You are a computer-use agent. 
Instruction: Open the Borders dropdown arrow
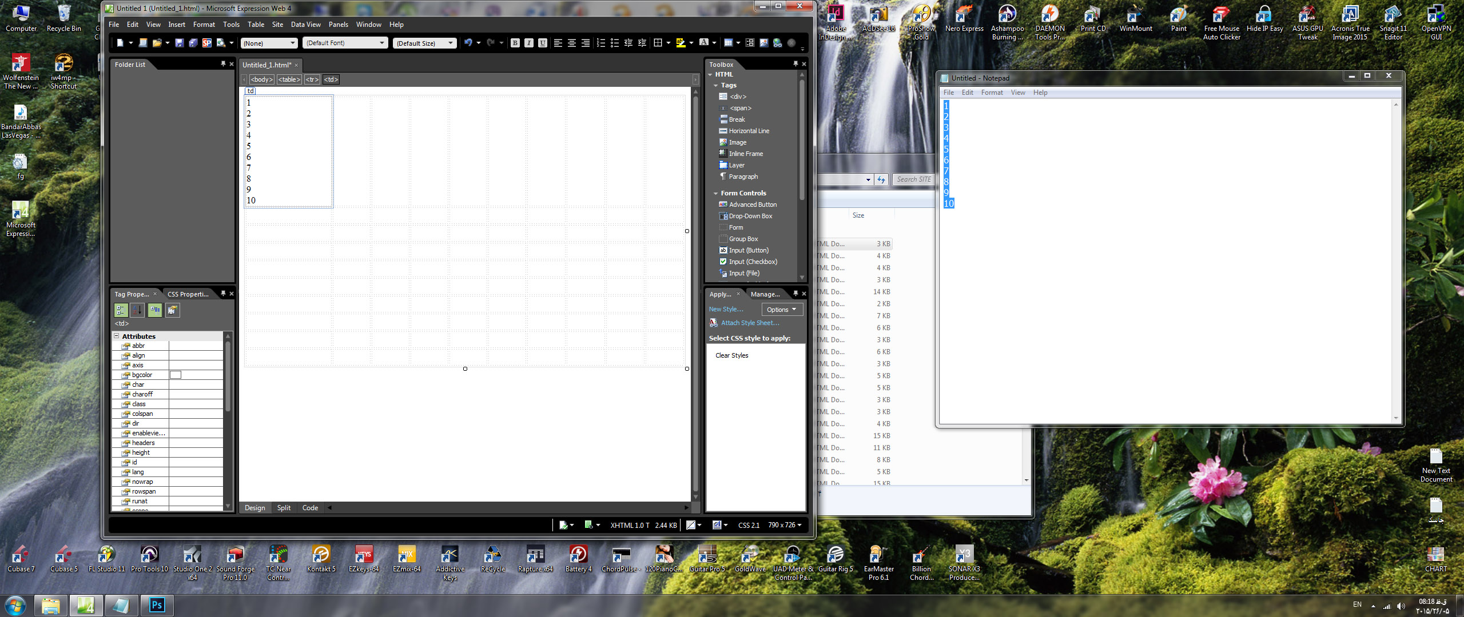click(x=669, y=43)
